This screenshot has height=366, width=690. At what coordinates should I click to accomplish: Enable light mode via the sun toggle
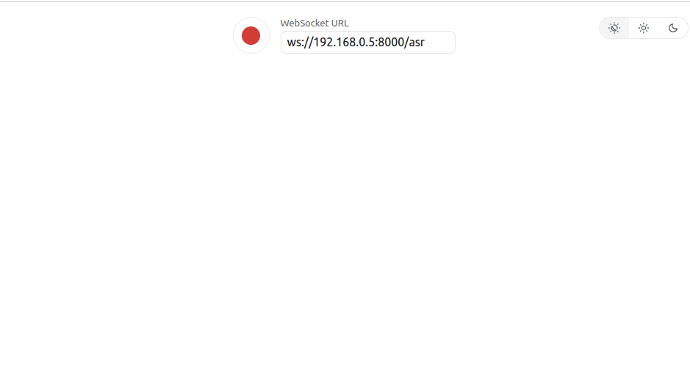644,28
